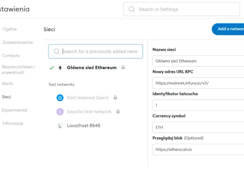The height and width of the screenshot is (169, 244).
Task: Select Localhost 8545 network
Action: click(x=84, y=125)
